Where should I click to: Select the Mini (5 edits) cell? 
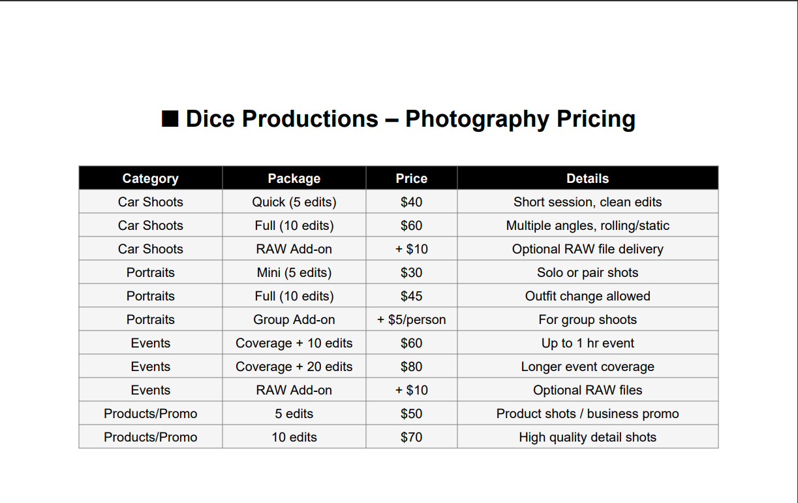tap(294, 272)
